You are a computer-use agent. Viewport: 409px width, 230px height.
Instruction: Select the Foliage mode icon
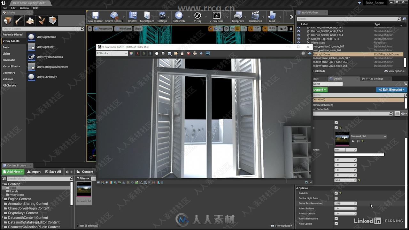point(41,21)
